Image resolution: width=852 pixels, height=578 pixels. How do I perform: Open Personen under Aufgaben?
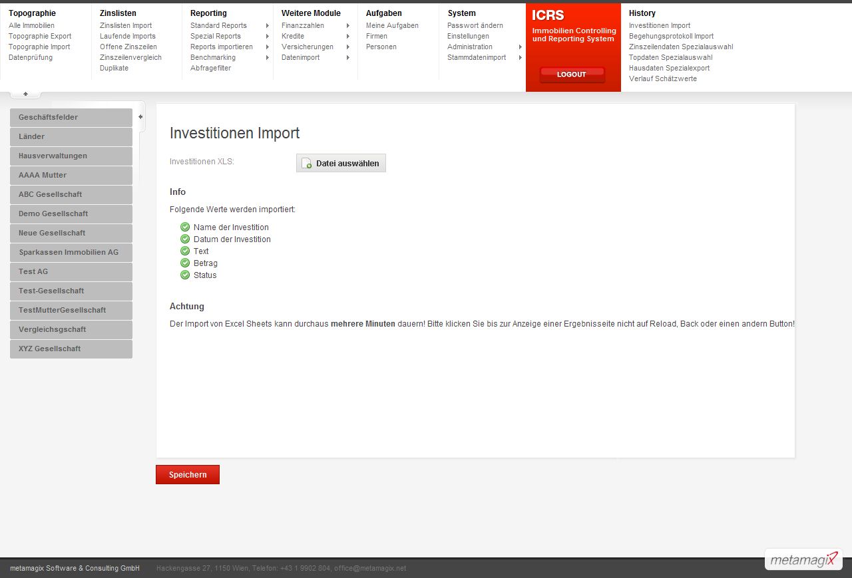pos(381,47)
